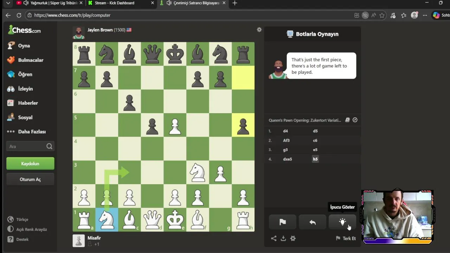The image size is (450, 253).
Task: Open browser profile avatar
Action: point(414,15)
